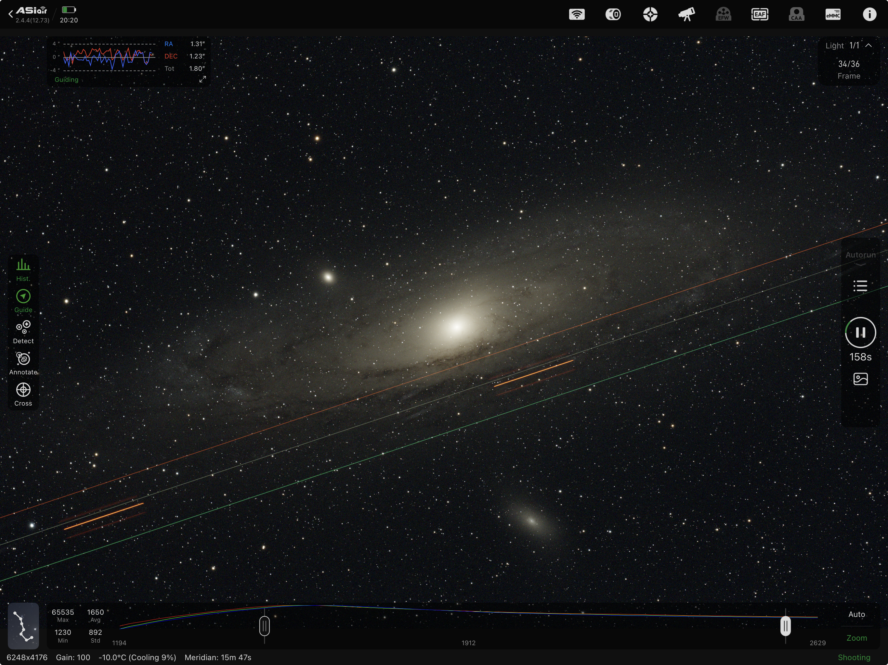Toggle the Guide graph overlay
Image resolution: width=888 pixels, height=665 pixels.
[x=23, y=301]
